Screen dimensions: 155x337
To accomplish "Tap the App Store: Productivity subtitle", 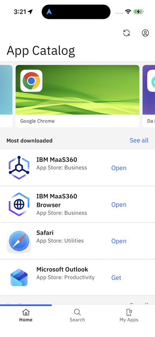I will click(x=65, y=277).
